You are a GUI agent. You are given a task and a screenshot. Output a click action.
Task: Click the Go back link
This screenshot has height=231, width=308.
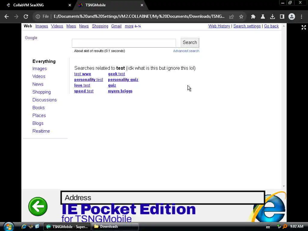271,26
